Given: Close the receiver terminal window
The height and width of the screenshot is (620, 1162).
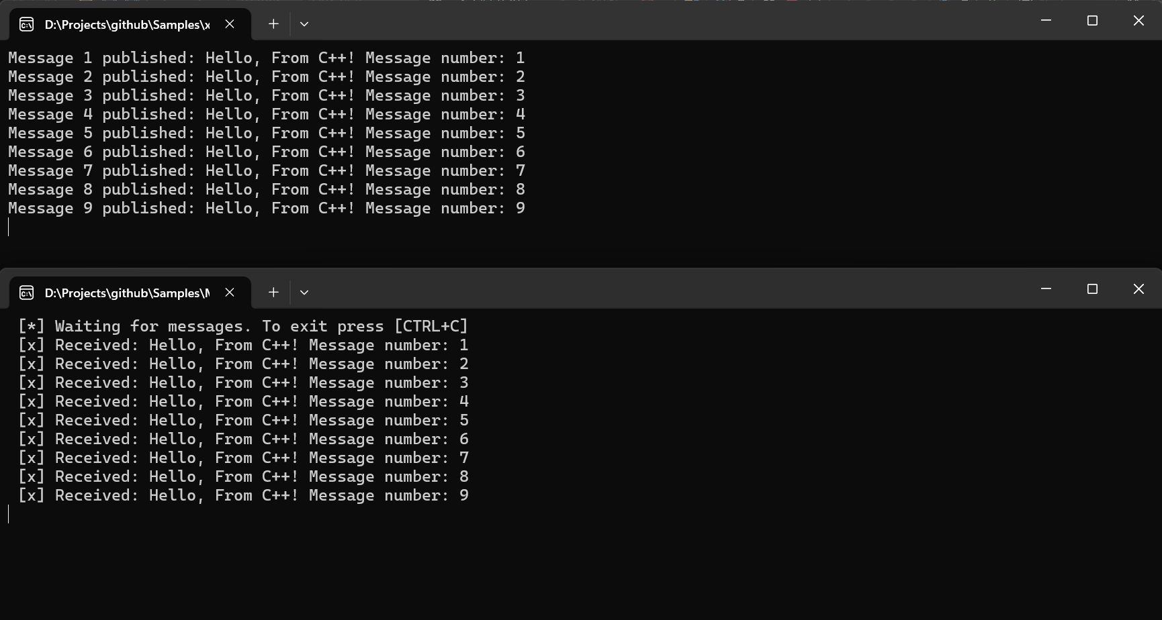Looking at the screenshot, I should [1138, 289].
